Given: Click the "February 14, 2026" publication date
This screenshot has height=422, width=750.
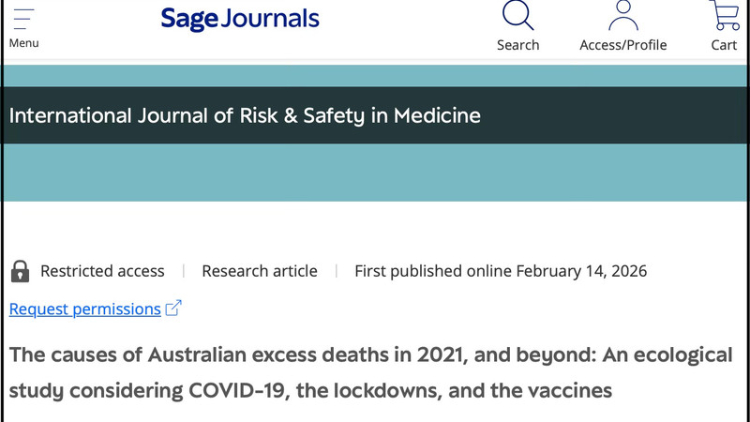Looking at the screenshot, I should point(581,271).
